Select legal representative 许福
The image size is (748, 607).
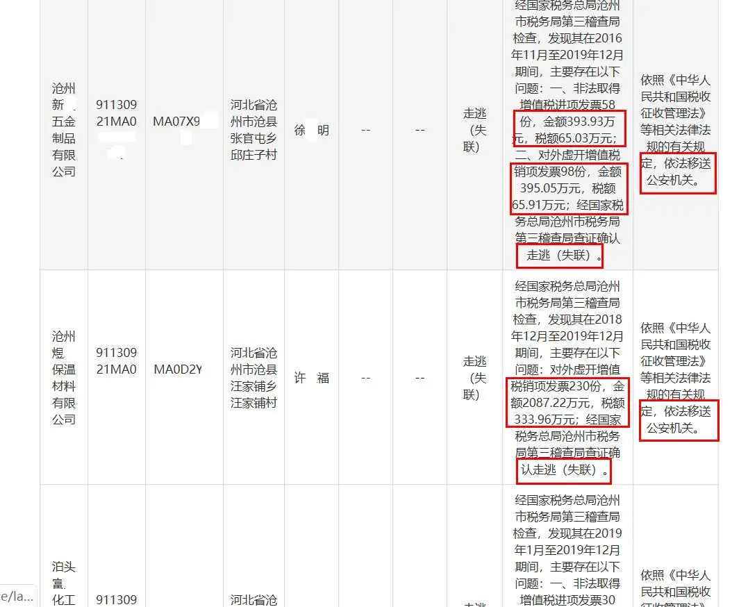311,377
